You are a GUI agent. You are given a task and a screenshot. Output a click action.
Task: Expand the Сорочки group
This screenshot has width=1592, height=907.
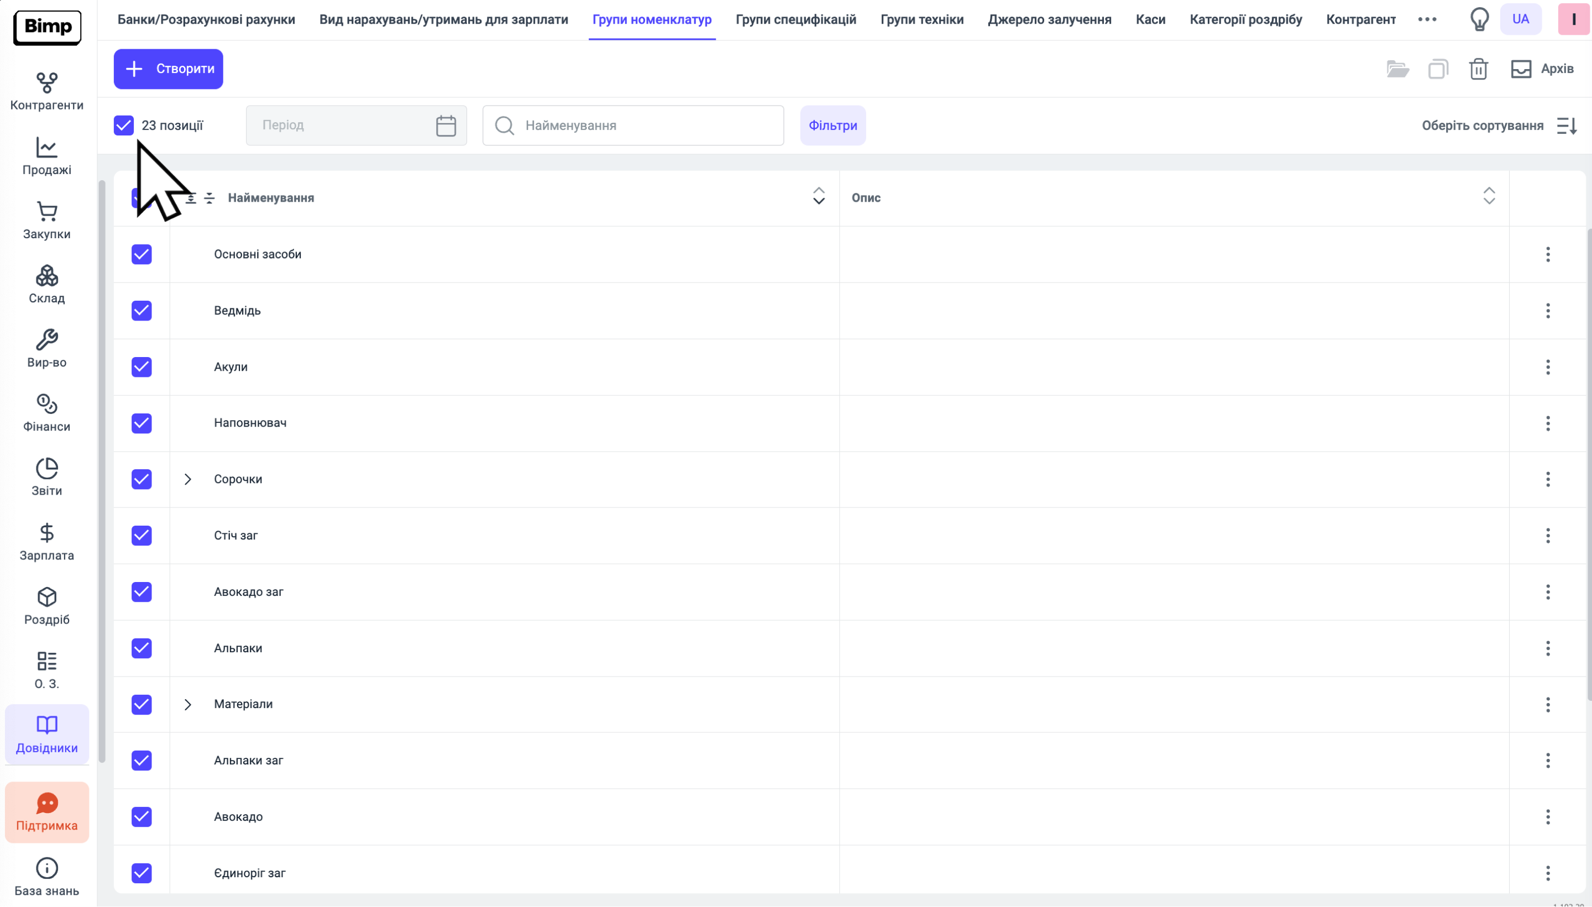[x=187, y=479]
